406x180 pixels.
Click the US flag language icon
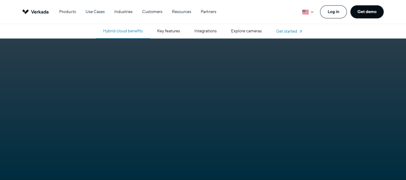(x=306, y=12)
